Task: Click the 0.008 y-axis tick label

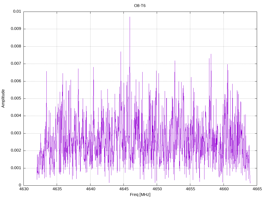Action: tap(16, 46)
